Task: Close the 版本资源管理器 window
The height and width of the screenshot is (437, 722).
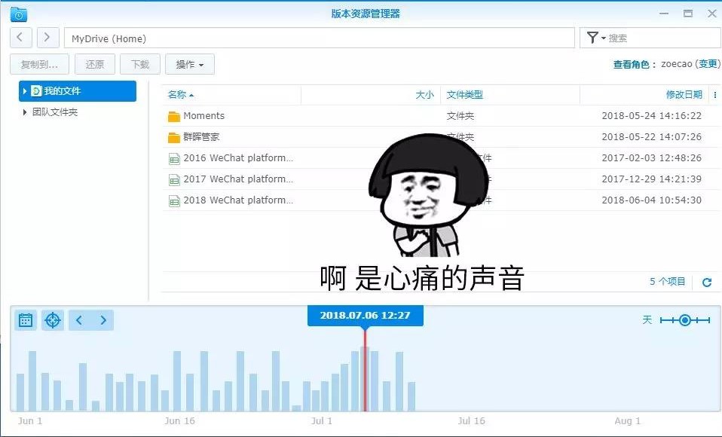Action: 712,14
